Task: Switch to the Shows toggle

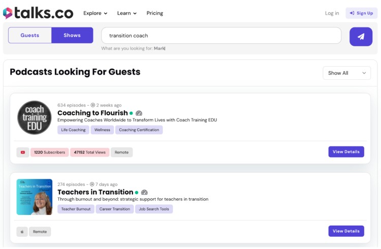Action: (x=72, y=35)
